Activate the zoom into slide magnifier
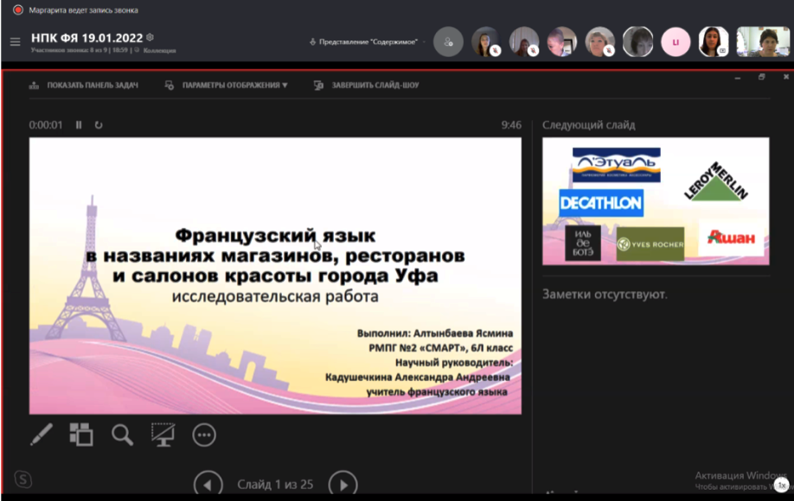Viewport: 794px width, 501px height. tap(122, 434)
